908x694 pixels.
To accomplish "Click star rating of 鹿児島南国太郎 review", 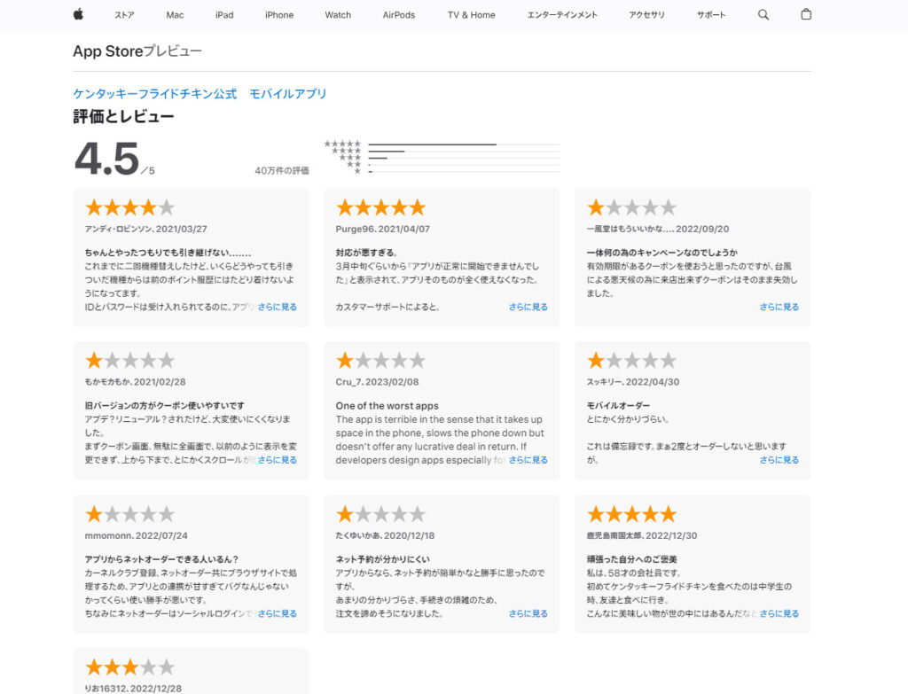I will (x=631, y=514).
